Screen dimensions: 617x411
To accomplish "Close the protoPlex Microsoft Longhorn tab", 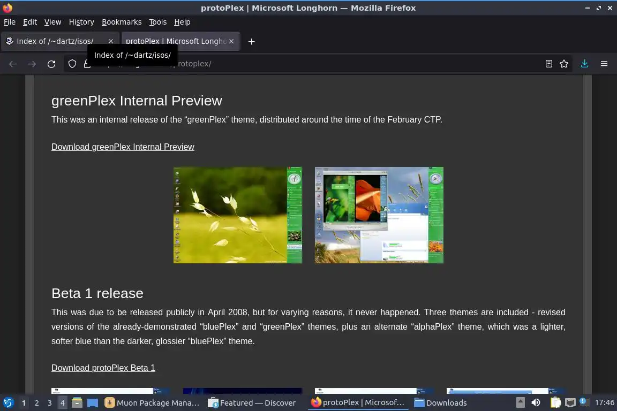I will (231, 41).
